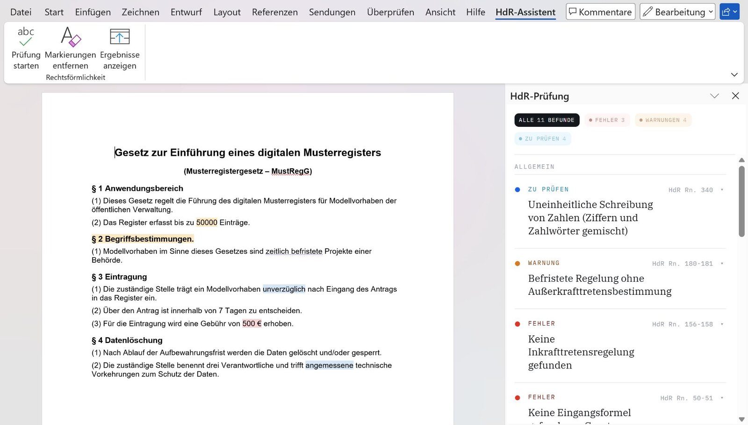The height and width of the screenshot is (425, 748).
Task: Click highlighted word unverzüglich
Action: click(284, 289)
